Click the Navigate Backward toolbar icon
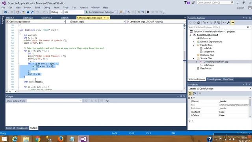 (x=6, y=12)
